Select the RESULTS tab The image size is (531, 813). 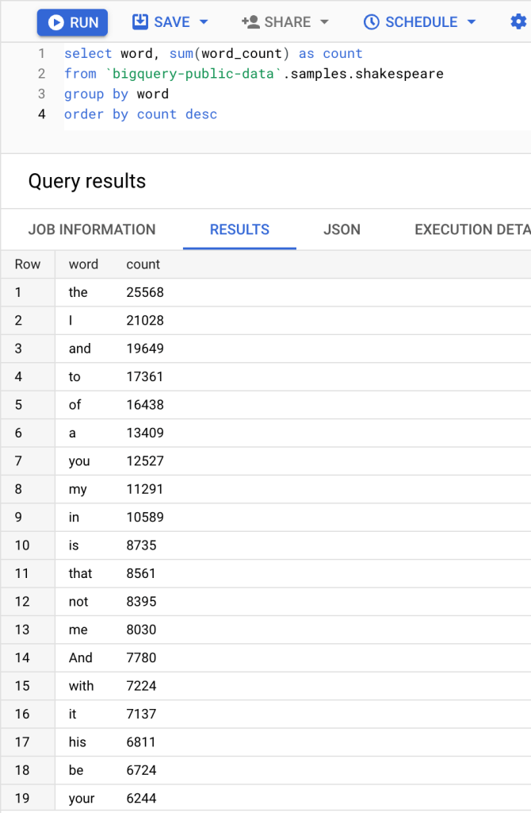(239, 229)
